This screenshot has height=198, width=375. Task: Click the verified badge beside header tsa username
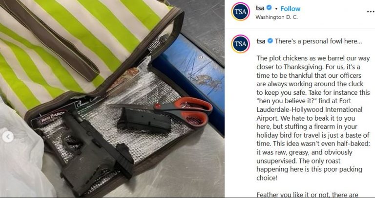tap(269, 8)
